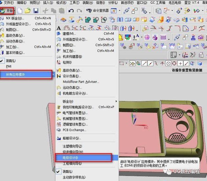
Task: Open dropdown arrow beside 开始 button
Action: 14,11
